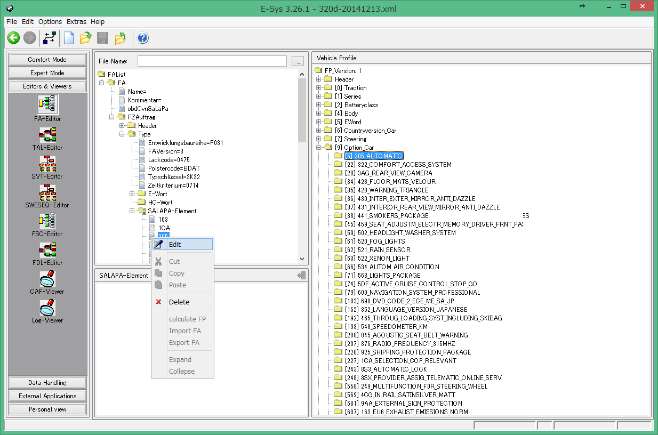Open the File menu
The height and width of the screenshot is (435, 658).
click(12, 22)
